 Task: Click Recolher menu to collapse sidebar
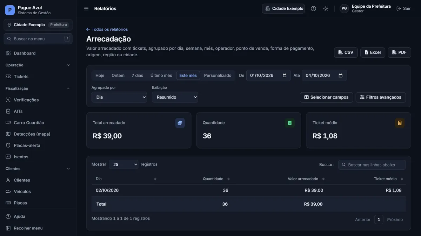pos(38,228)
